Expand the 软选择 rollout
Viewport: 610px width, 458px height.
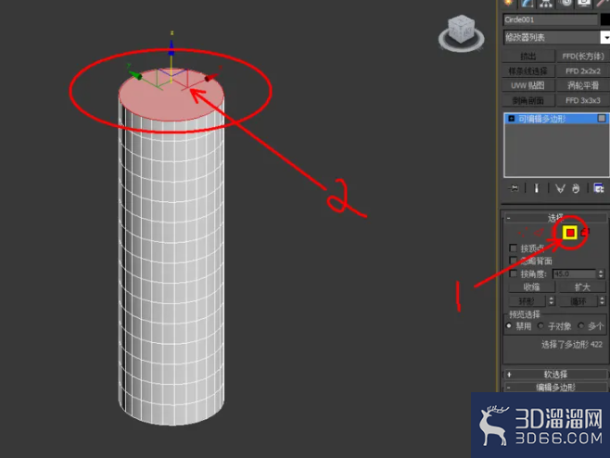pos(555,375)
